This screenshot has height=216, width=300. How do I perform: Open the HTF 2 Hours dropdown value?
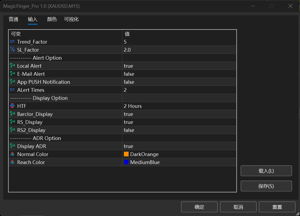(179, 106)
